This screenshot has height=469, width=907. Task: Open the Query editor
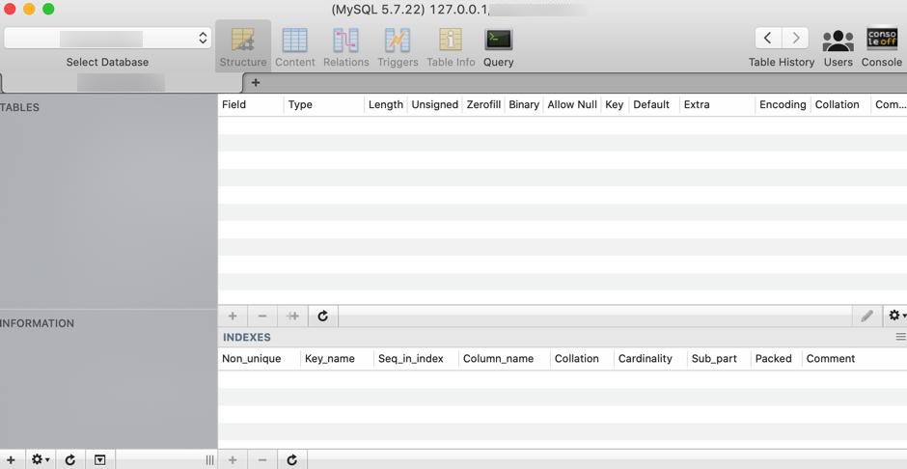click(x=498, y=46)
